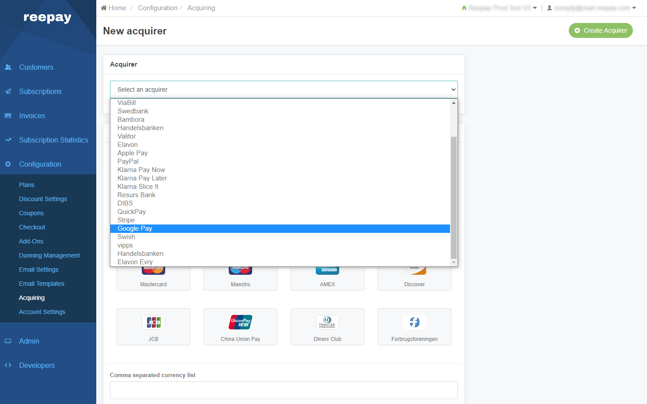Select the JCB card logo
Viewport: 647px width, 404px height.
[x=153, y=322]
